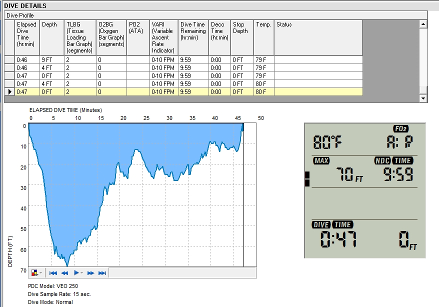This screenshot has height=307, width=439.
Task: Click the Dive Time Remaining column header
Action: [x=193, y=37]
